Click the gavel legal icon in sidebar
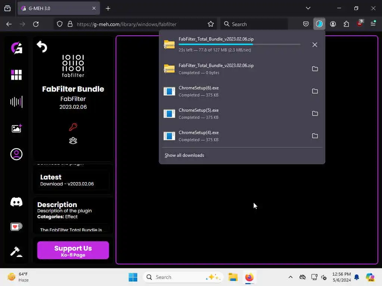The height and width of the screenshot is (286, 382). coord(16,252)
